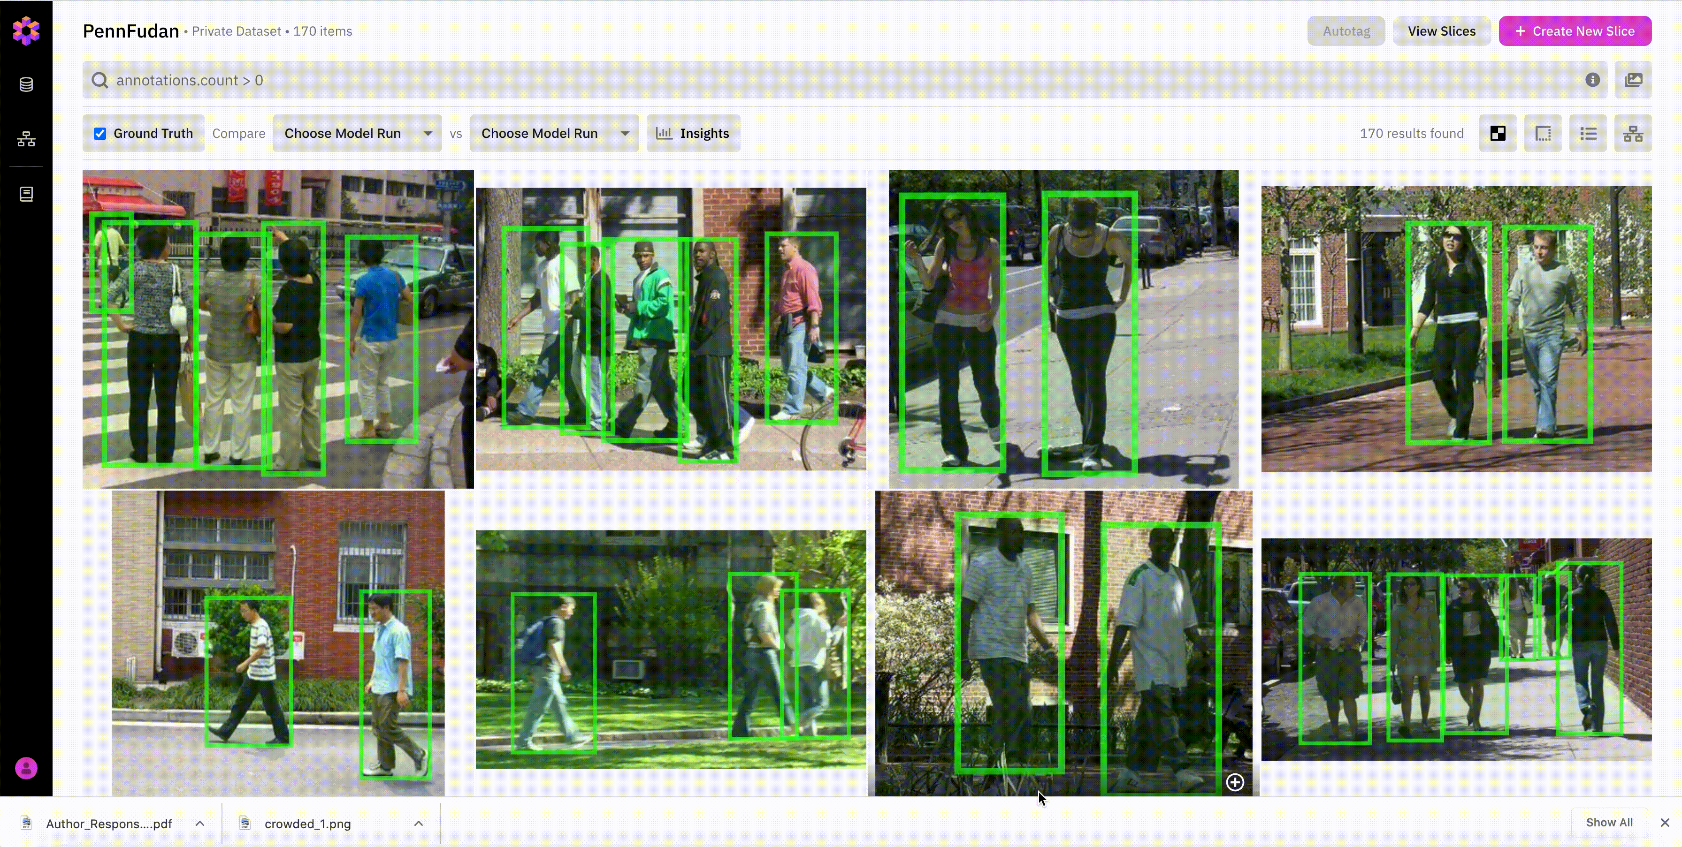1682x847 pixels.
Task: Open thumbnail of woman in pink top
Action: coord(1063,329)
